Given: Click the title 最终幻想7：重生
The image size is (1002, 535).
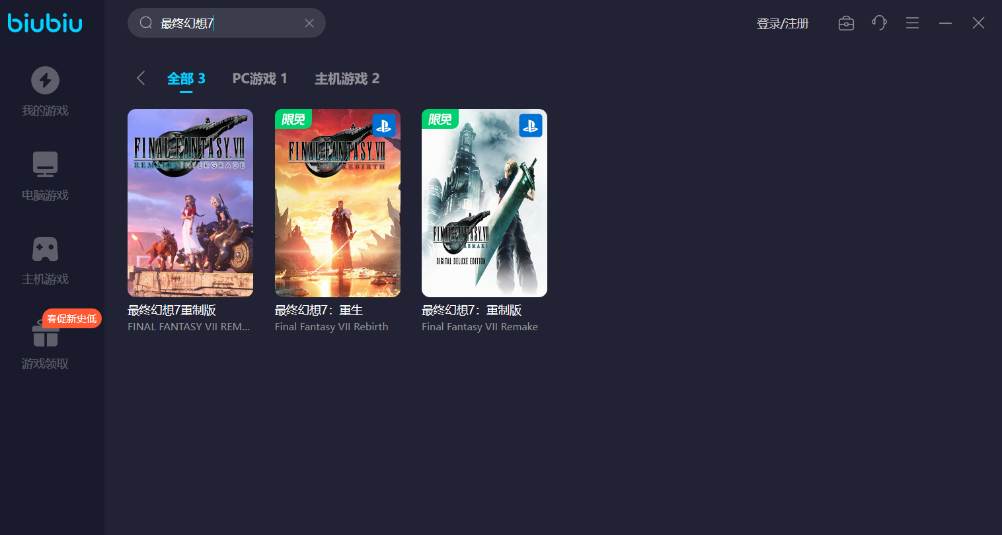Looking at the screenshot, I should [x=319, y=310].
